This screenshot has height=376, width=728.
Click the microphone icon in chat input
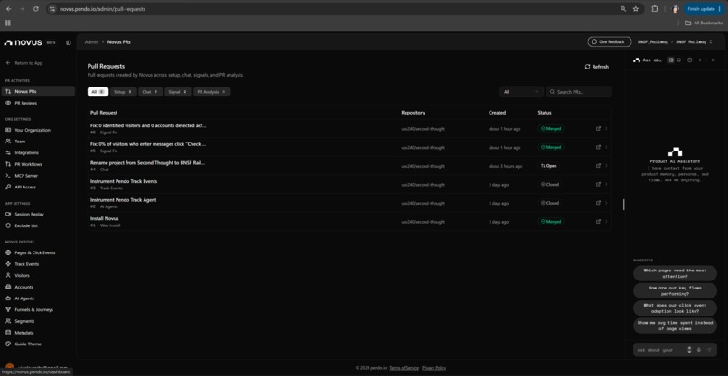pos(699,350)
